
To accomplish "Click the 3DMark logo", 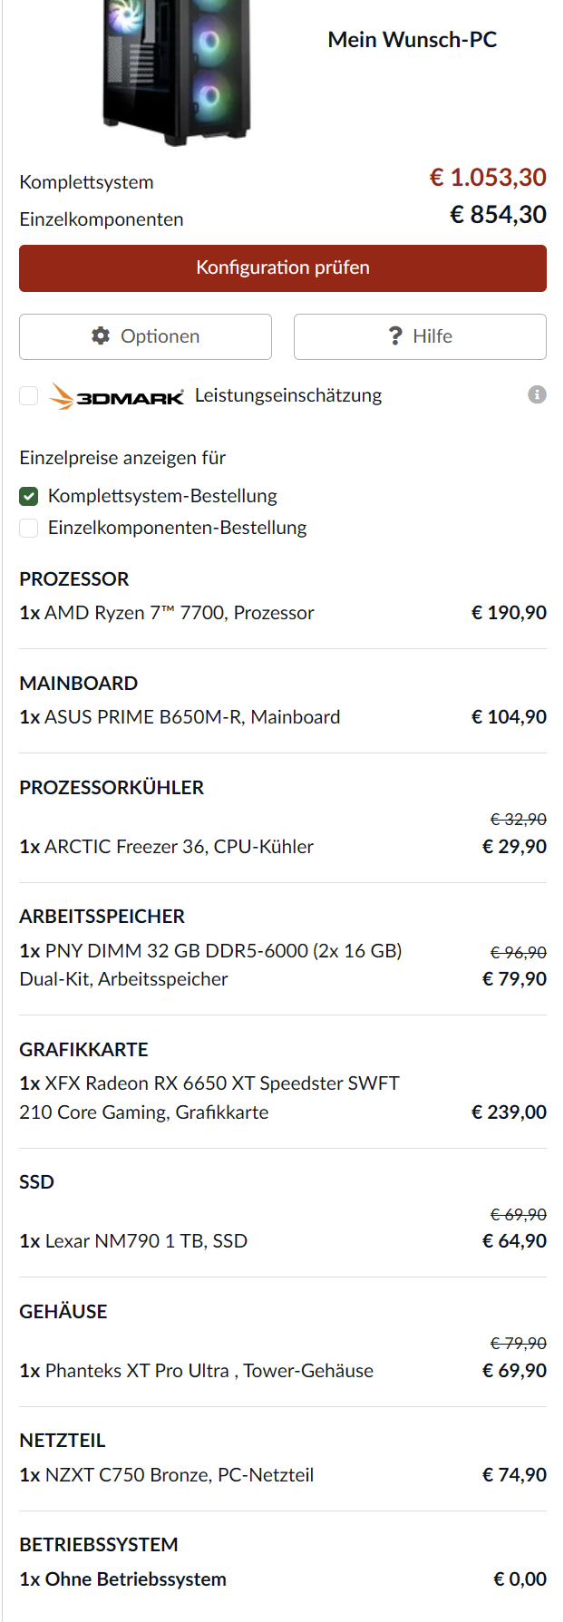I will (116, 396).
